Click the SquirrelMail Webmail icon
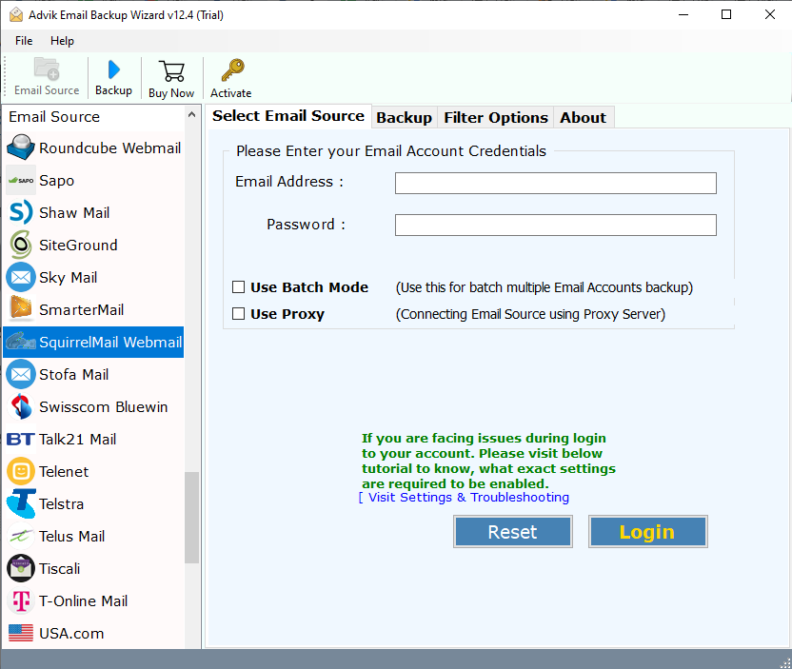This screenshot has width=792, height=669. (x=21, y=342)
